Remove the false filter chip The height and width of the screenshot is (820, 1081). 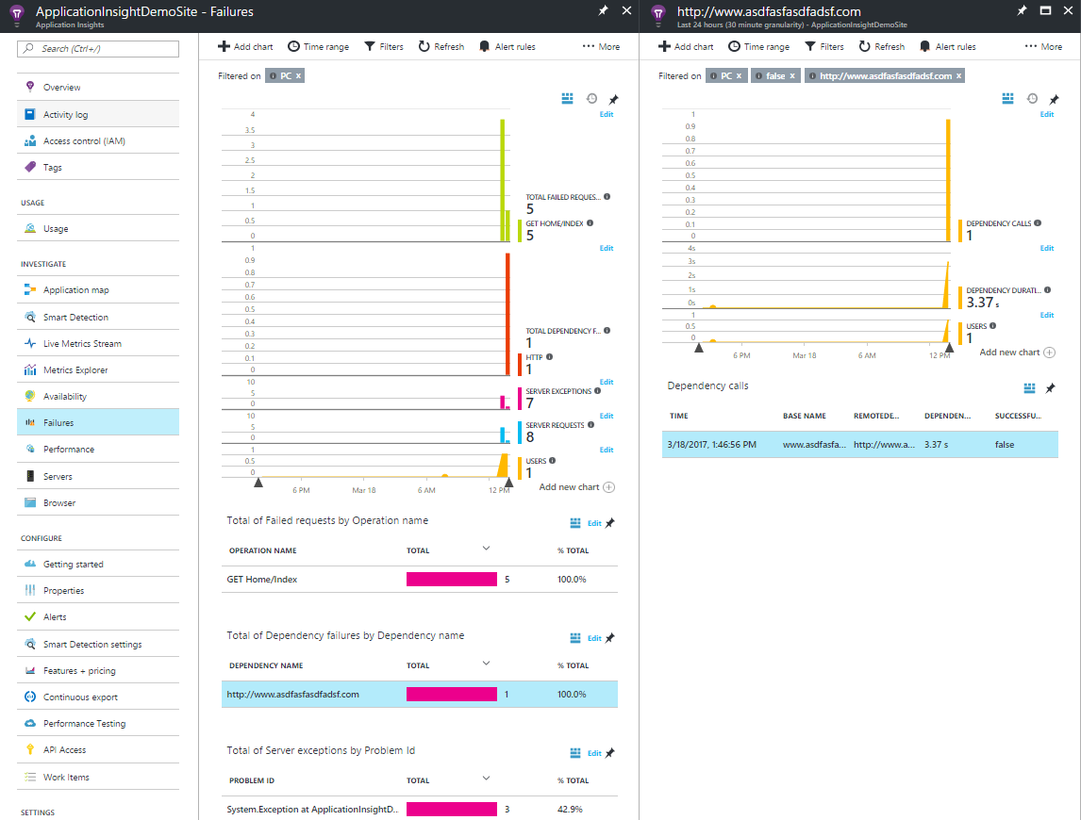[792, 75]
